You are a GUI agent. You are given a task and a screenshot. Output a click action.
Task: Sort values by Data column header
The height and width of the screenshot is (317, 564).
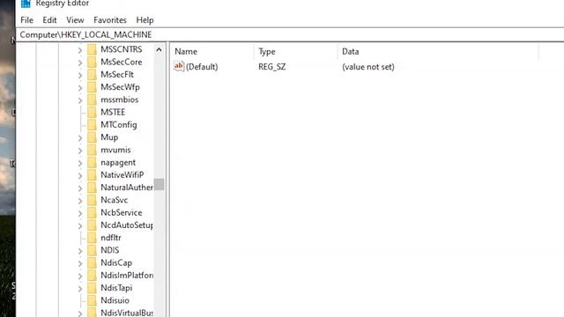point(438,51)
